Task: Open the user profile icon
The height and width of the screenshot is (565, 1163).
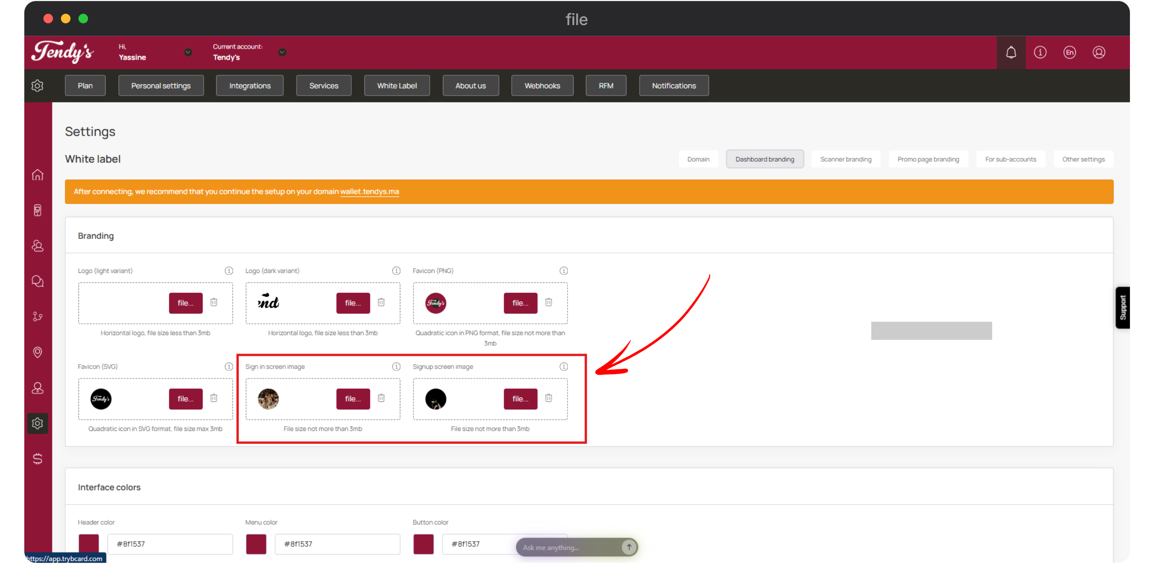Action: (x=1099, y=52)
